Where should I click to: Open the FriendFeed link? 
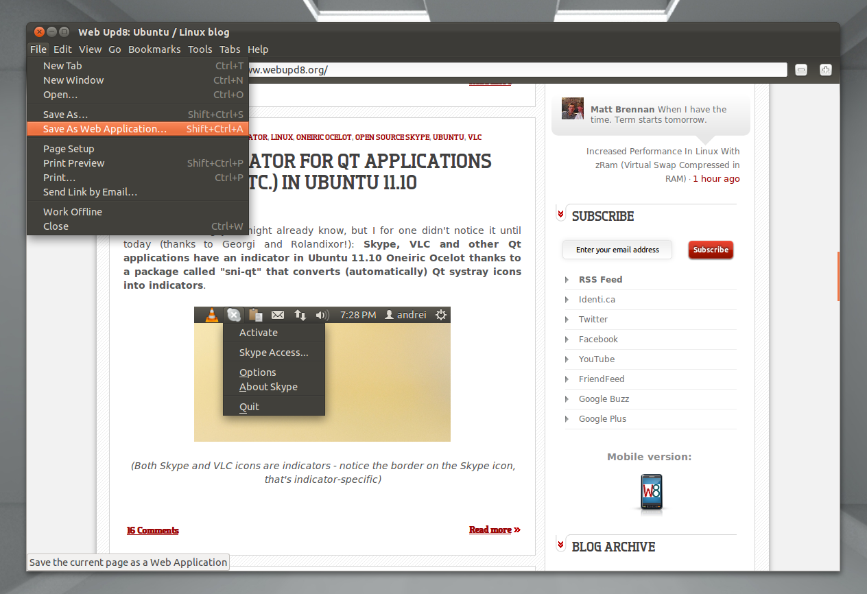coord(602,379)
